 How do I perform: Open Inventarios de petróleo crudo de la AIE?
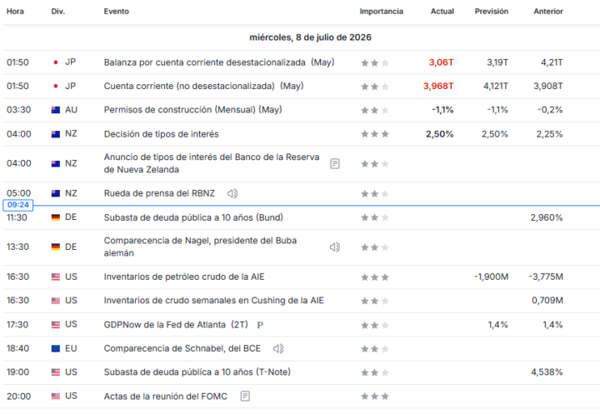coord(184,277)
